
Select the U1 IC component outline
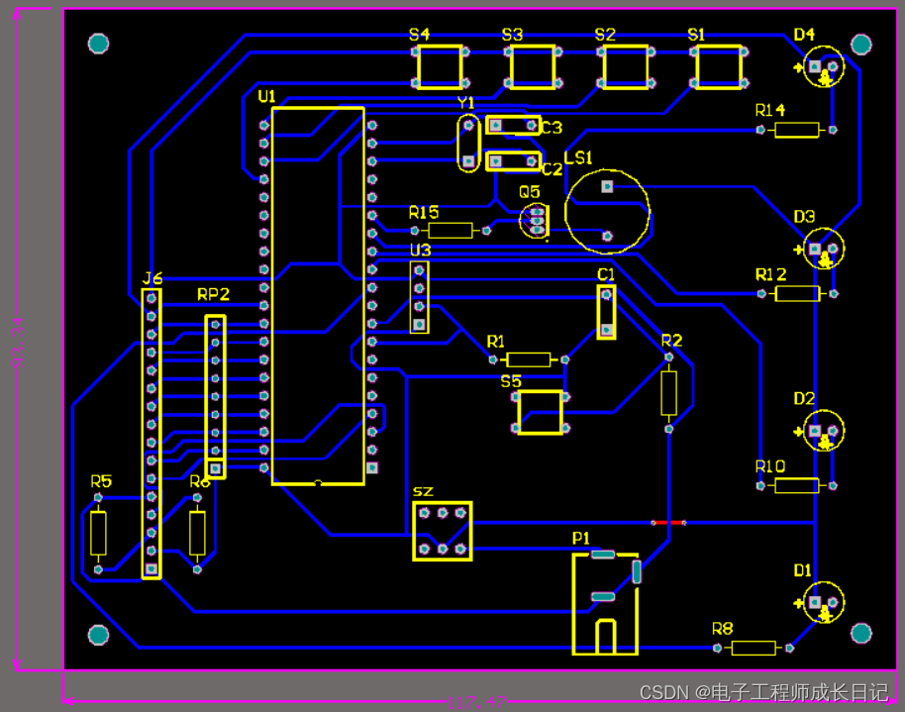318,296
